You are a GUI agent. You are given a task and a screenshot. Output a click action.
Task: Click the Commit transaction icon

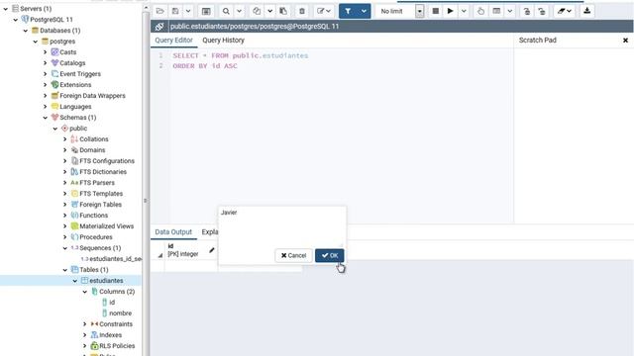click(526, 11)
